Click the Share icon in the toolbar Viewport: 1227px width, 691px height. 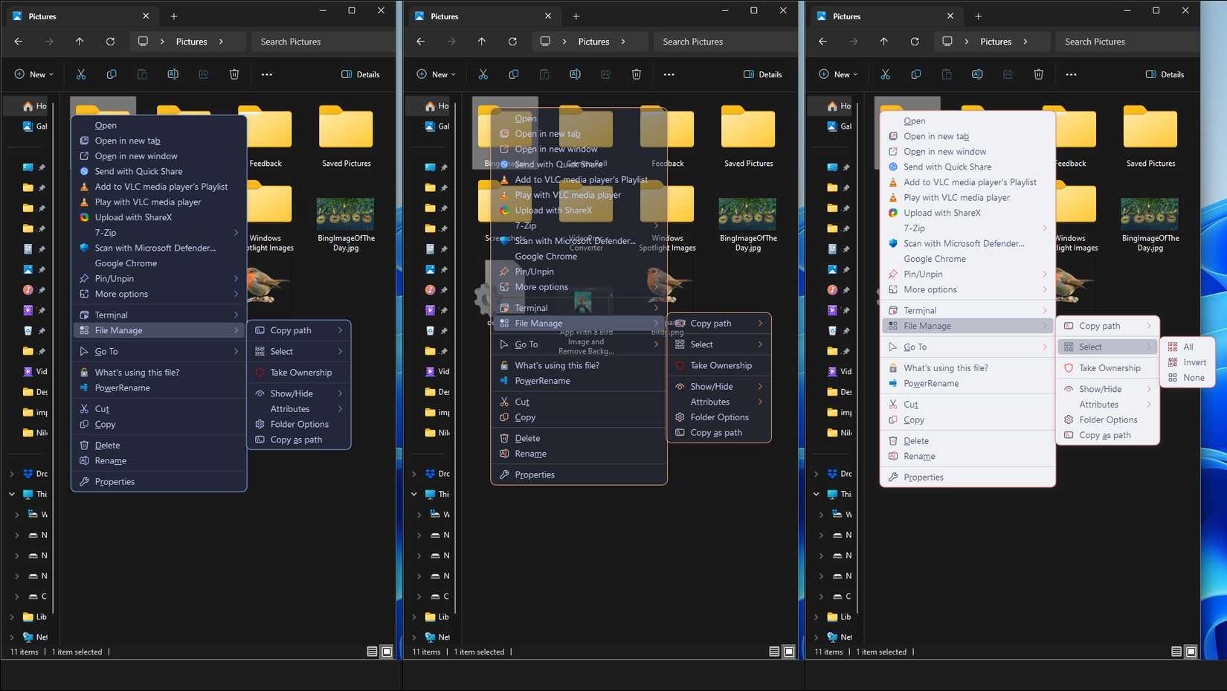tap(203, 74)
